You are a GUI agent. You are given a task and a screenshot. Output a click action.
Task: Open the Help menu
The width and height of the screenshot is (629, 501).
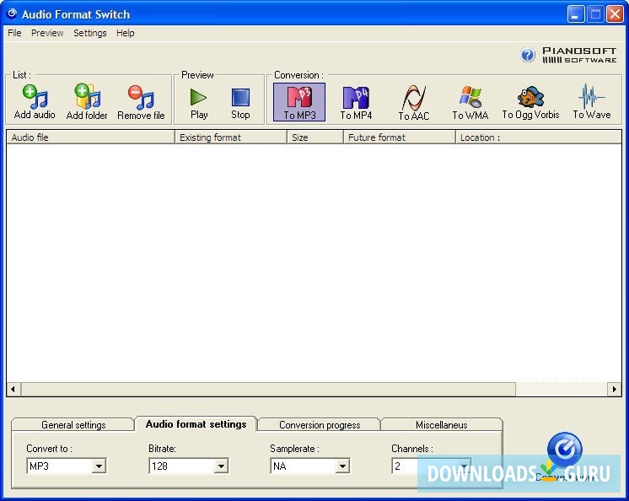pyautogui.click(x=125, y=33)
